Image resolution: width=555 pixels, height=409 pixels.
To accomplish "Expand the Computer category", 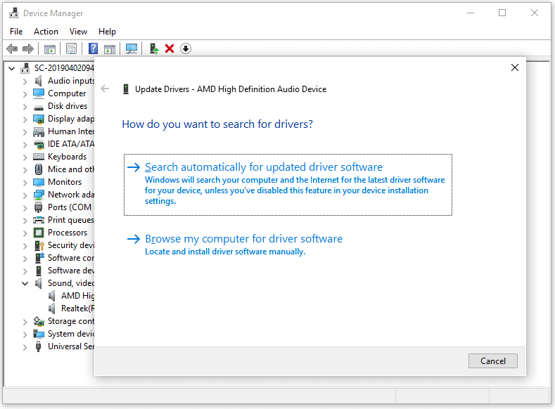I will [25, 94].
